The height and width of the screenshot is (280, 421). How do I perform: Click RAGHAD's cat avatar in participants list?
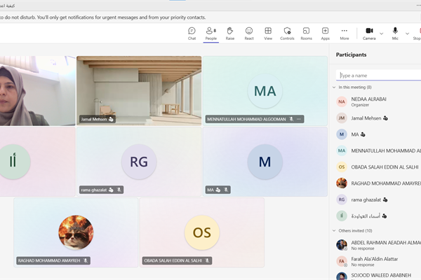click(342, 183)
